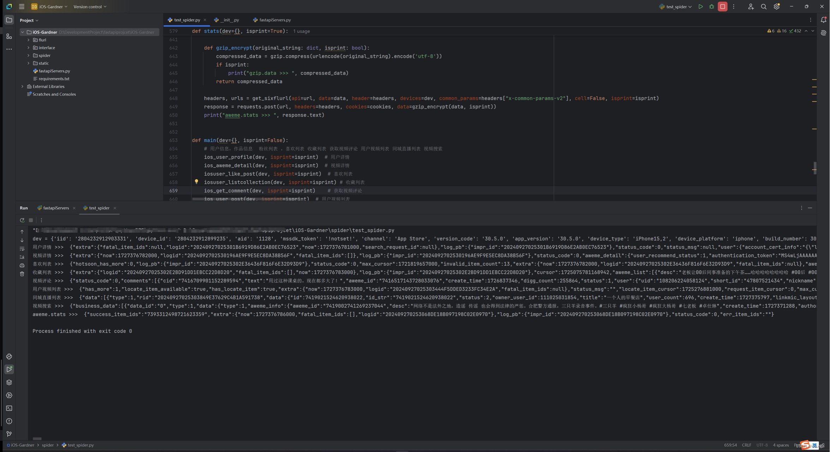Stop the running process with red button
Image resolution: width=830 pixels, height=452 pixels.
pos(722,7)
